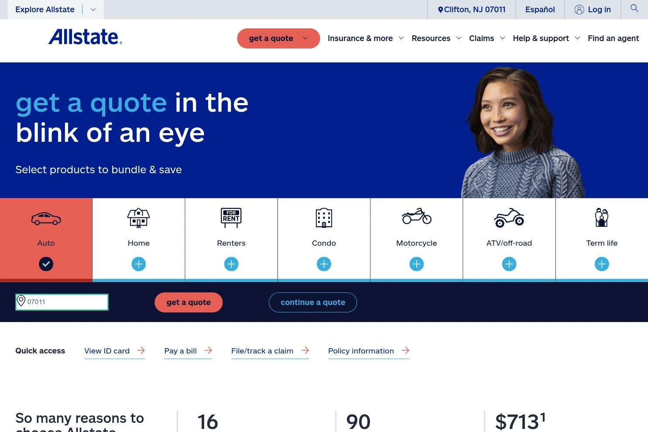Add Home with its plus toggle

(x=139, y=264)
